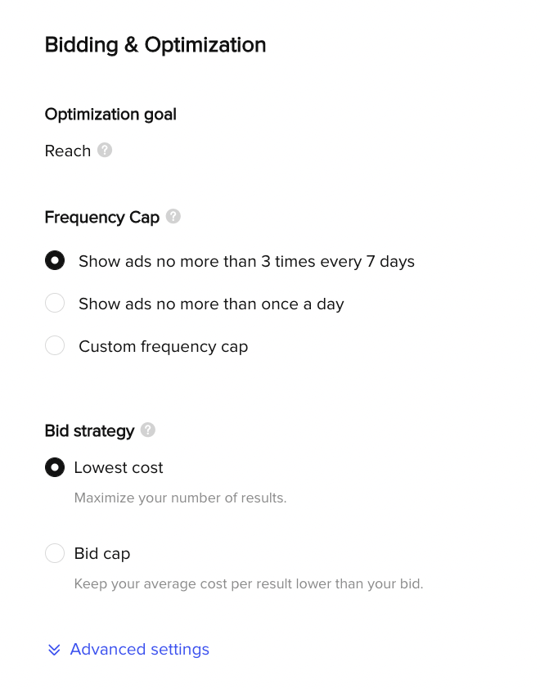Open the Frequency Cap help tooltip icon
Screen dimensions: 540x689
[x=173, y=217]
